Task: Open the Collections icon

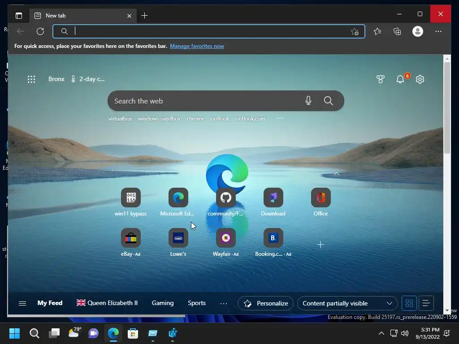Action: (397, 31)
